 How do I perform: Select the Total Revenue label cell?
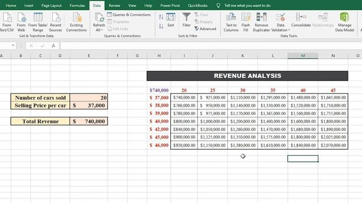pyautogui.click(x=40, y=121)
